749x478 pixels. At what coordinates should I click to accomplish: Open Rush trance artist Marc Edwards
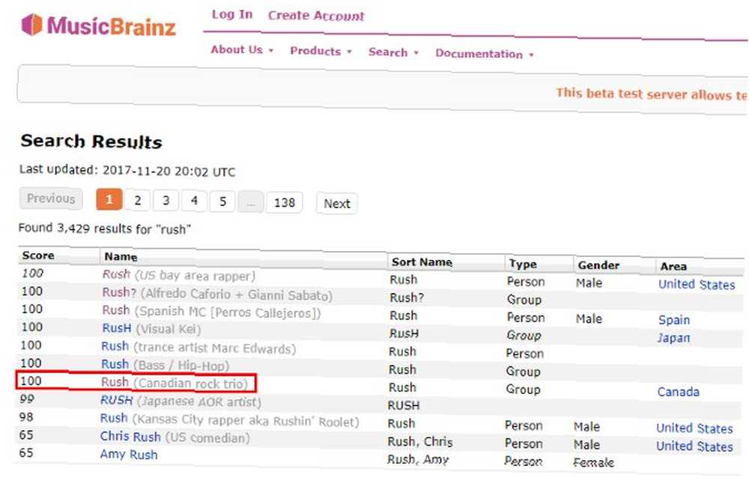[x=115, y=346]
